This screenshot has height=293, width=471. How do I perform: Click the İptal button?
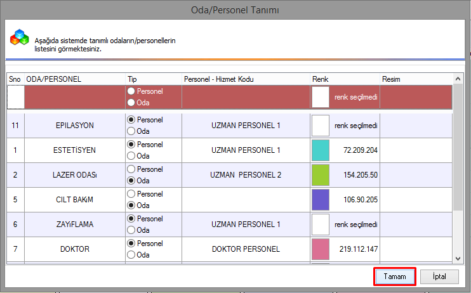(439, 277)
